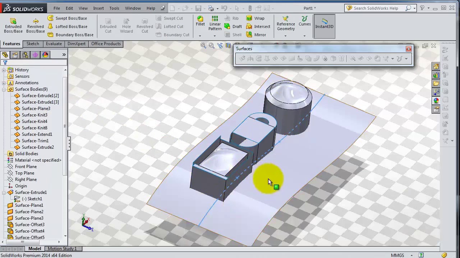Switch to Motion Study 1 tab
The image size is (460, 258).
(62, 249)
